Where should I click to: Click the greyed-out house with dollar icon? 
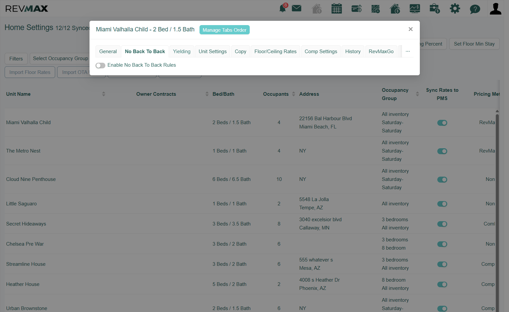coord(317,9)
